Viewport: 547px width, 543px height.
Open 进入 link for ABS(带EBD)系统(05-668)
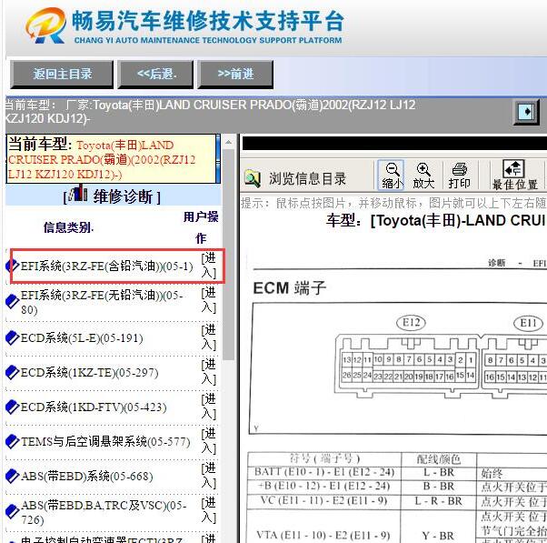click(209, 476)
